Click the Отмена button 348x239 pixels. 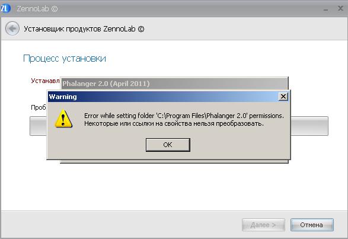point(312,225)
